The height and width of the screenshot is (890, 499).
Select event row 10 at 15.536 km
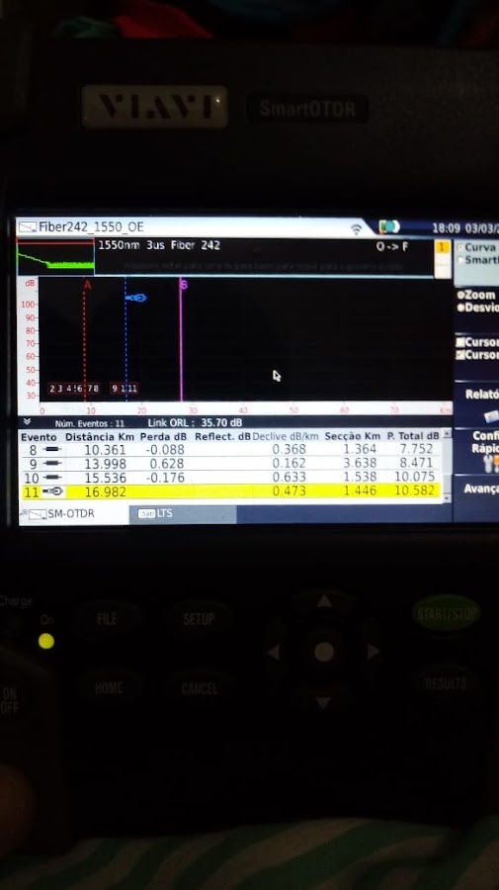pyautogui.click(x=229, y=478)
